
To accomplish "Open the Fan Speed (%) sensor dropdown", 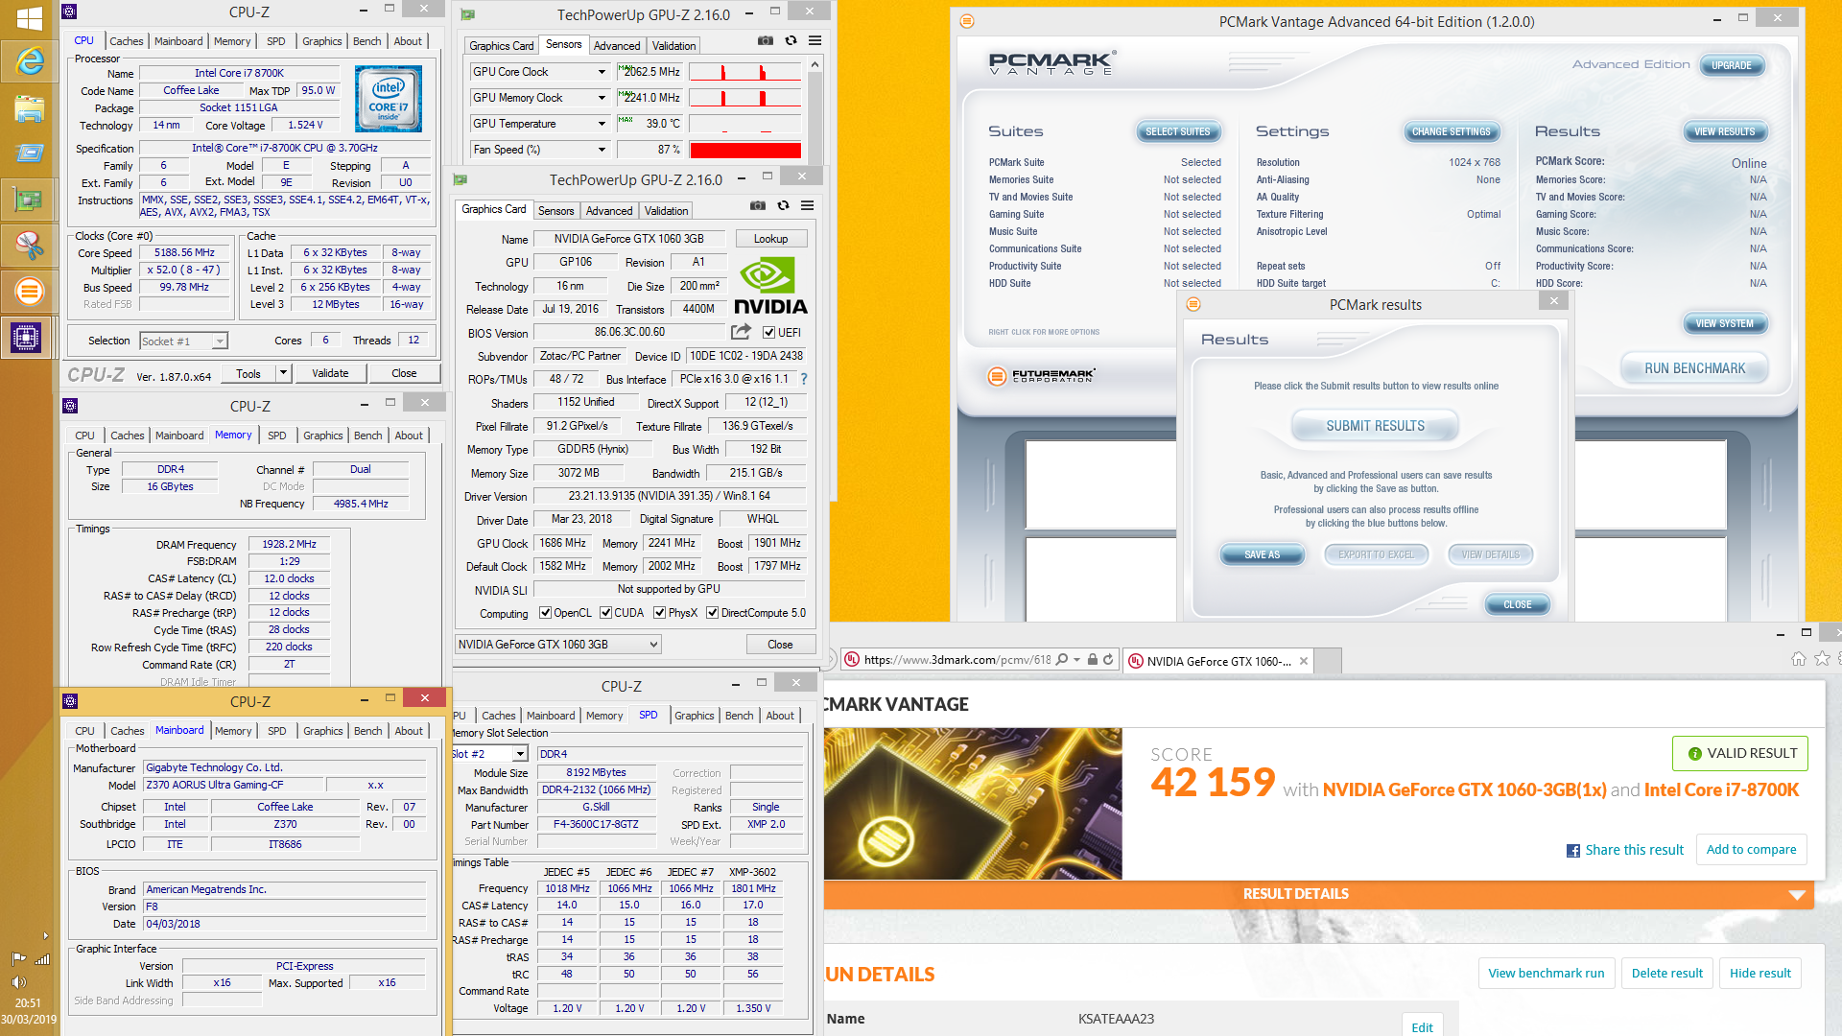I will pos(602,150).
